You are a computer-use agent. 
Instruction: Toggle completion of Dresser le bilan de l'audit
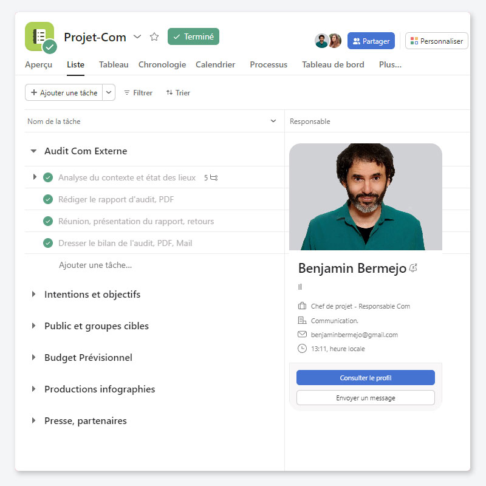coord(48,243)
